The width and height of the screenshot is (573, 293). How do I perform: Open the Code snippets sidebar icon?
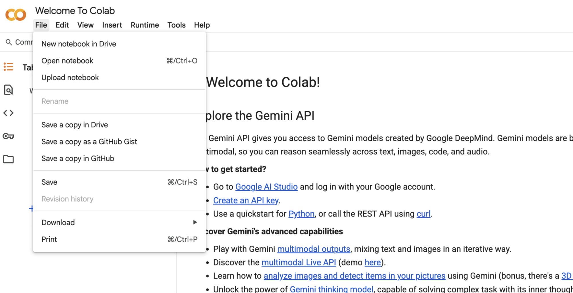click(x=8, y=113)
